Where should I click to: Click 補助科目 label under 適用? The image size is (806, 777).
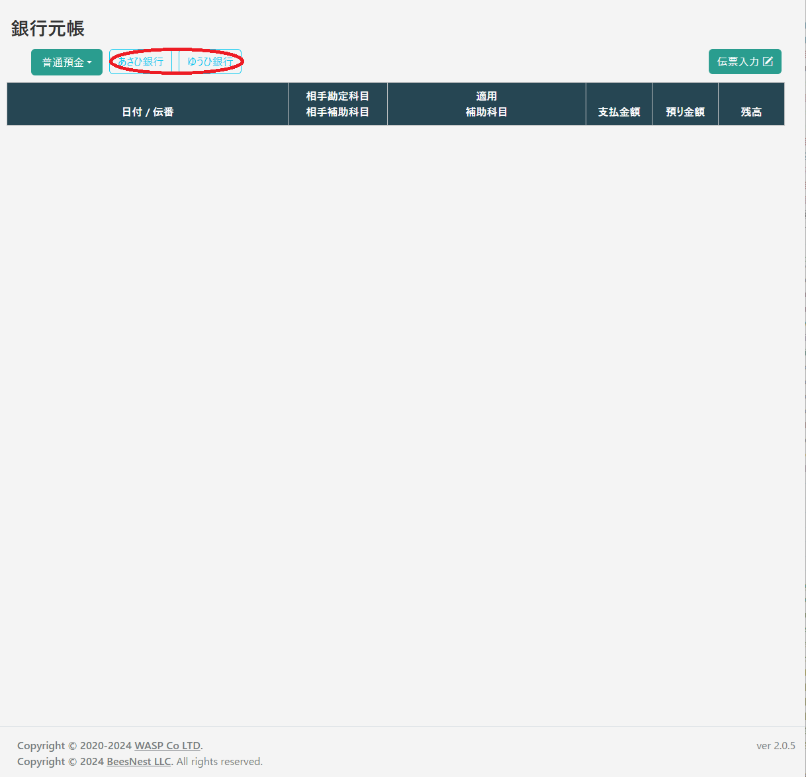pyautogui.click(x=486, y=112)
